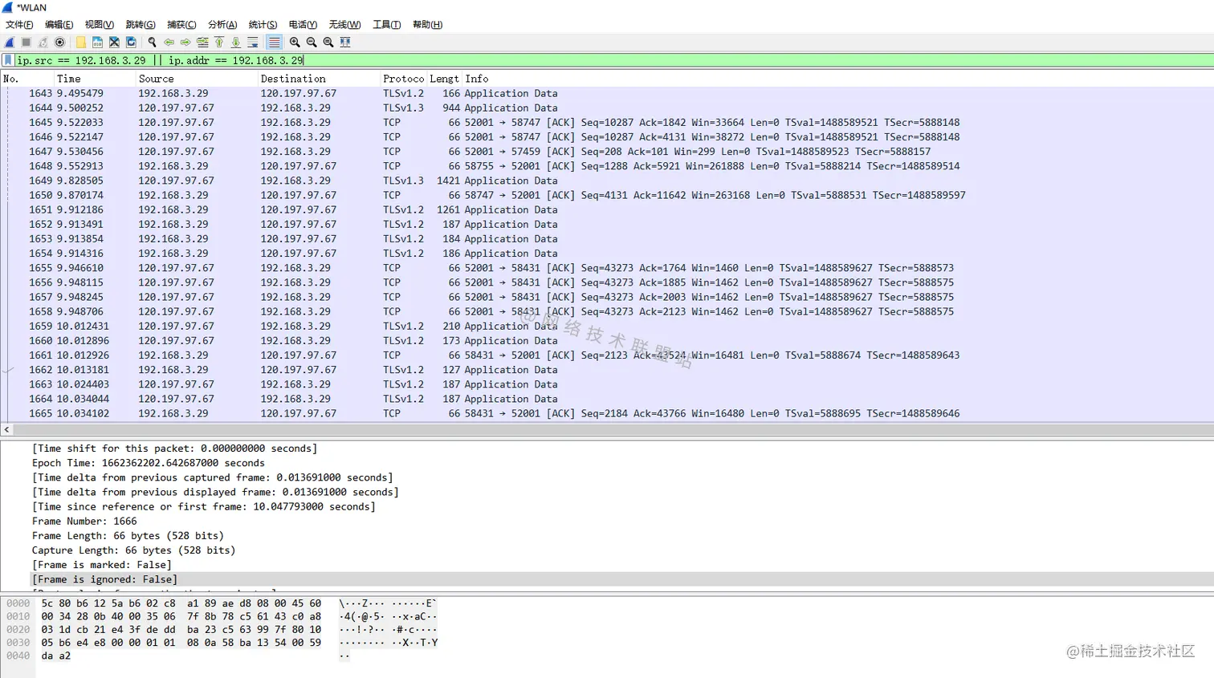Viewport: 1214px width, 678px height.
Task: Select the Frame is ignored: False line
Action: (104, 579)
